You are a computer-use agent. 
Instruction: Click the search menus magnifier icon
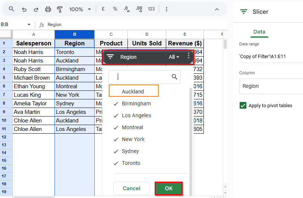click(12, 9)
